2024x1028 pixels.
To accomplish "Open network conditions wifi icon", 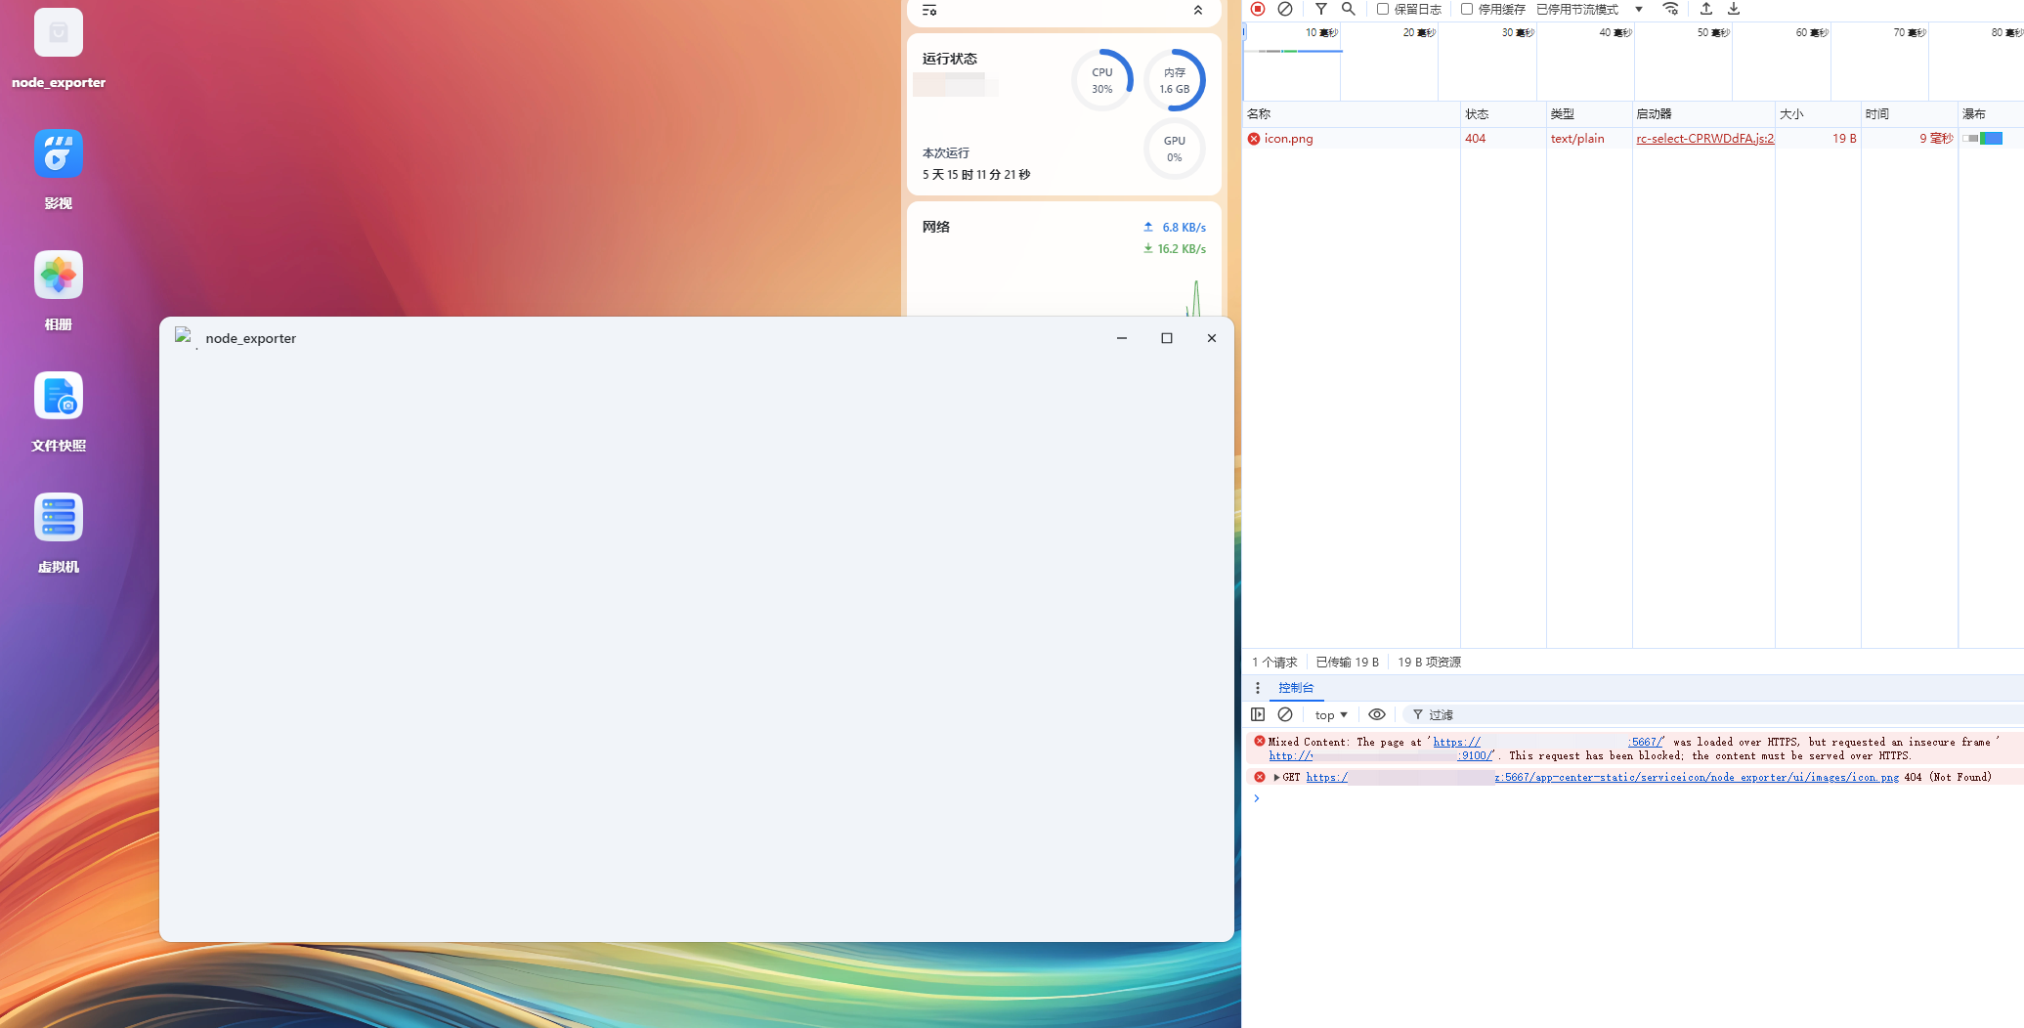I will [x=1671, y=9].
